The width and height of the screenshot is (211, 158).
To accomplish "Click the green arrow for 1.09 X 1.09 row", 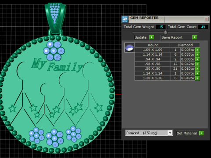I will 197,50.
